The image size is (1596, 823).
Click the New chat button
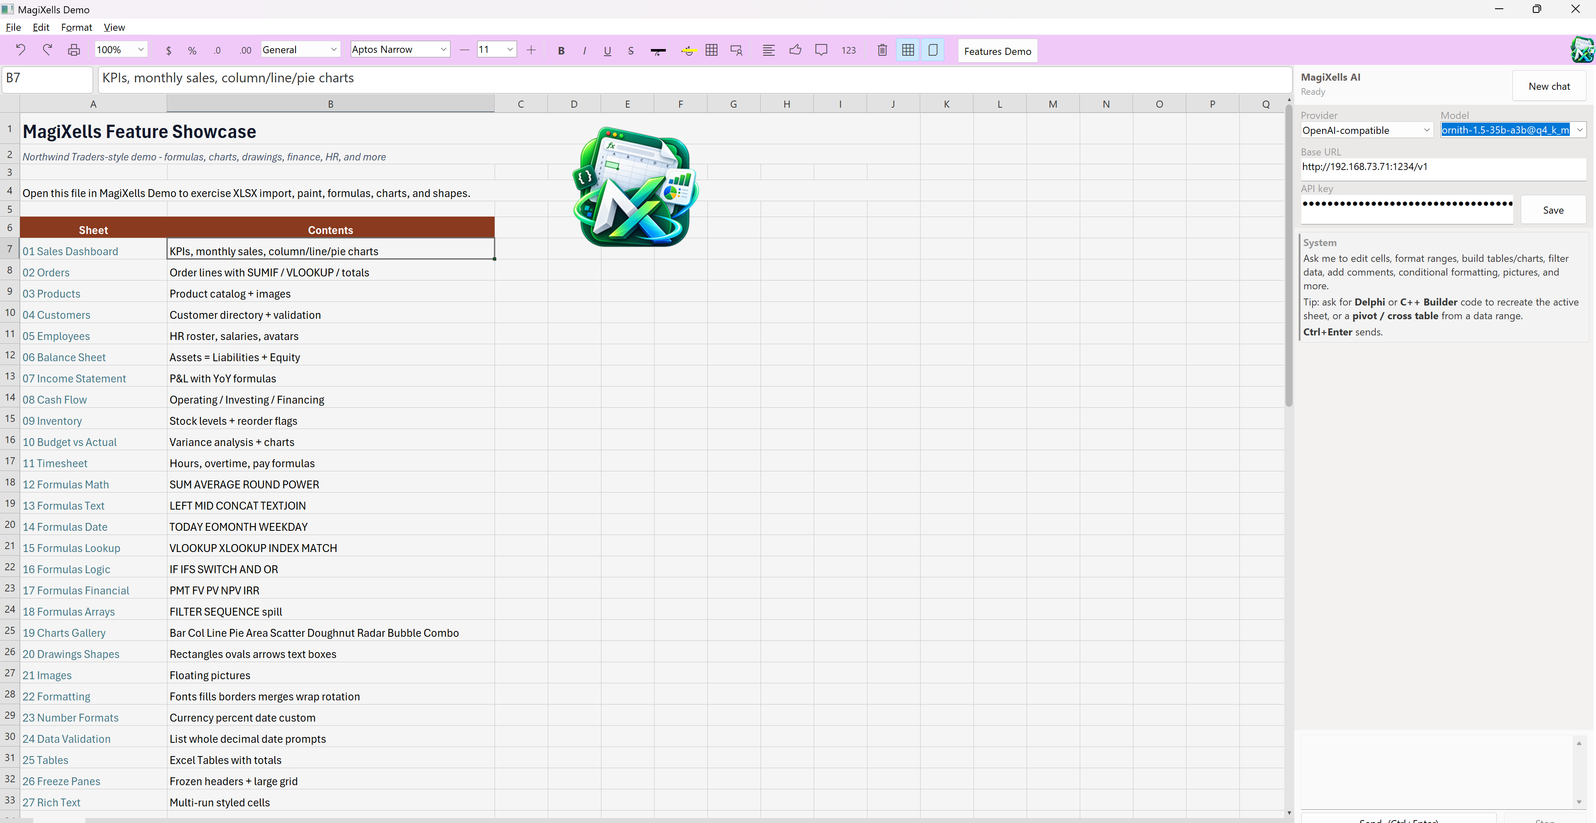(x=1549, y=86)
